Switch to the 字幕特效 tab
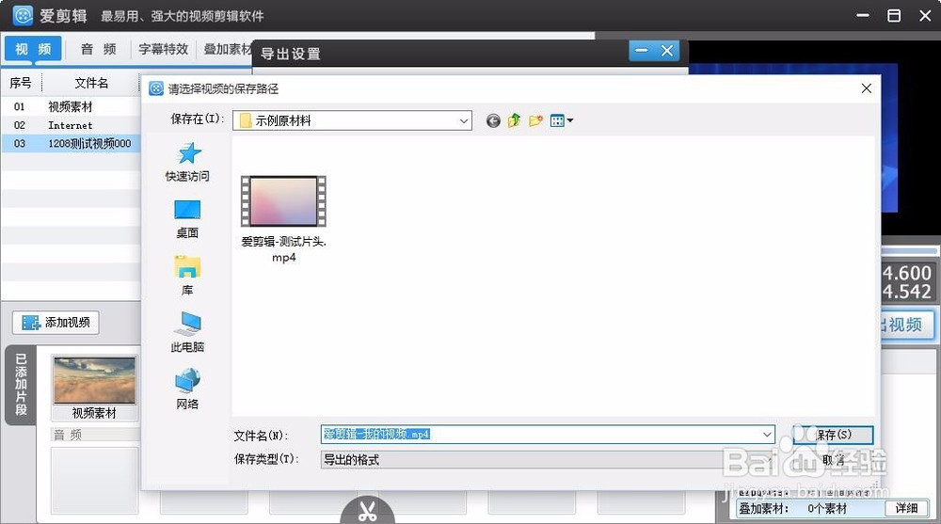Screen dimensions: 941x524 click(x=163, y=49)
